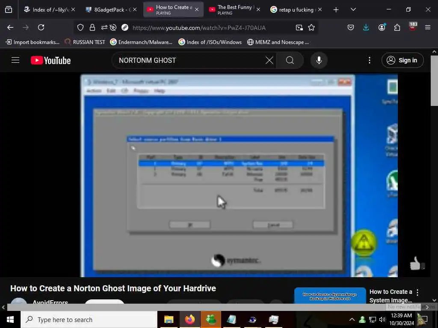Open the YouTube guide hamburger menu
Image resolution: width=438 pixels, height=328 pixels.
15,60
